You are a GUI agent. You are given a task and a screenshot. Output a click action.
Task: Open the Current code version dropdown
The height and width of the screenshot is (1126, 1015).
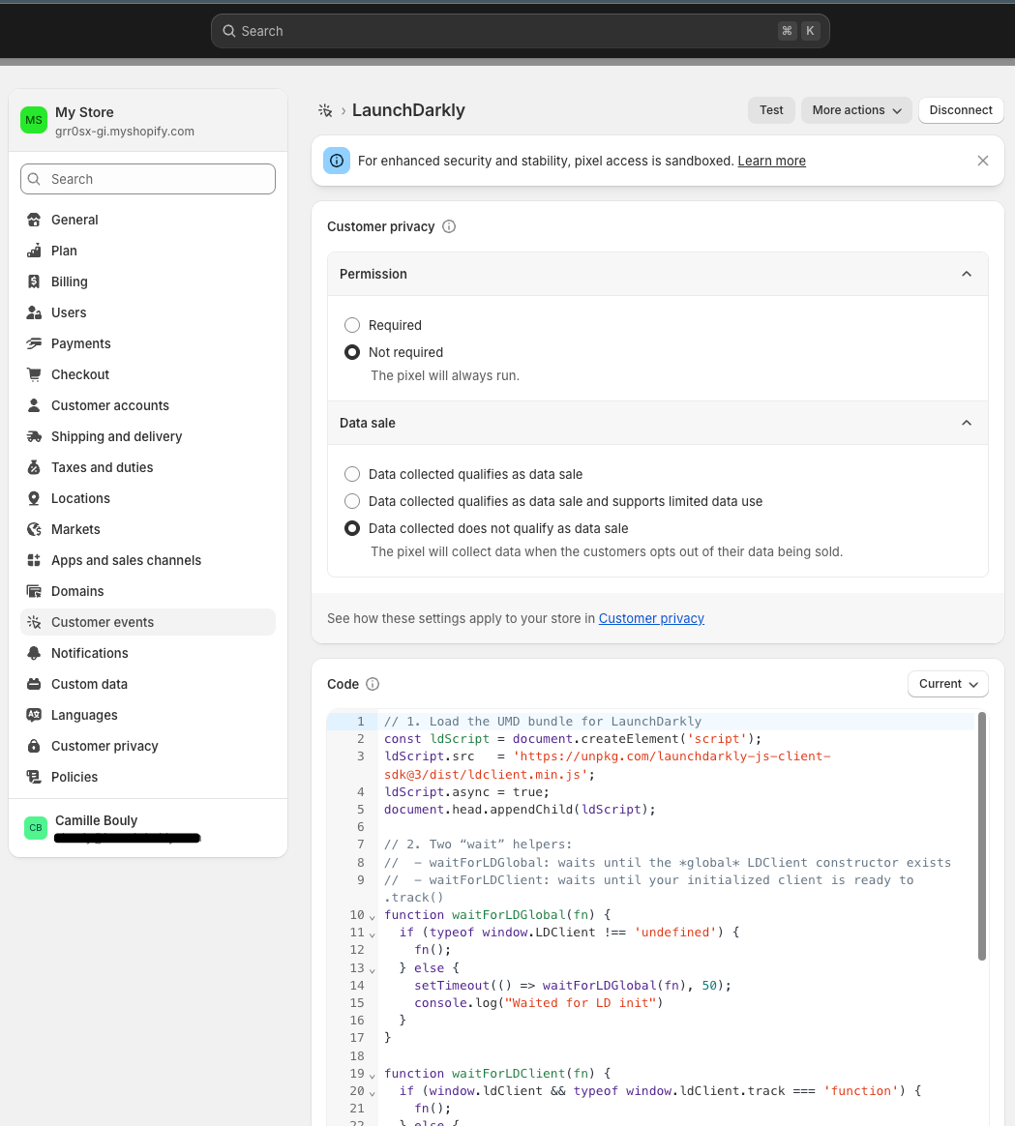(x=947, y=684)
